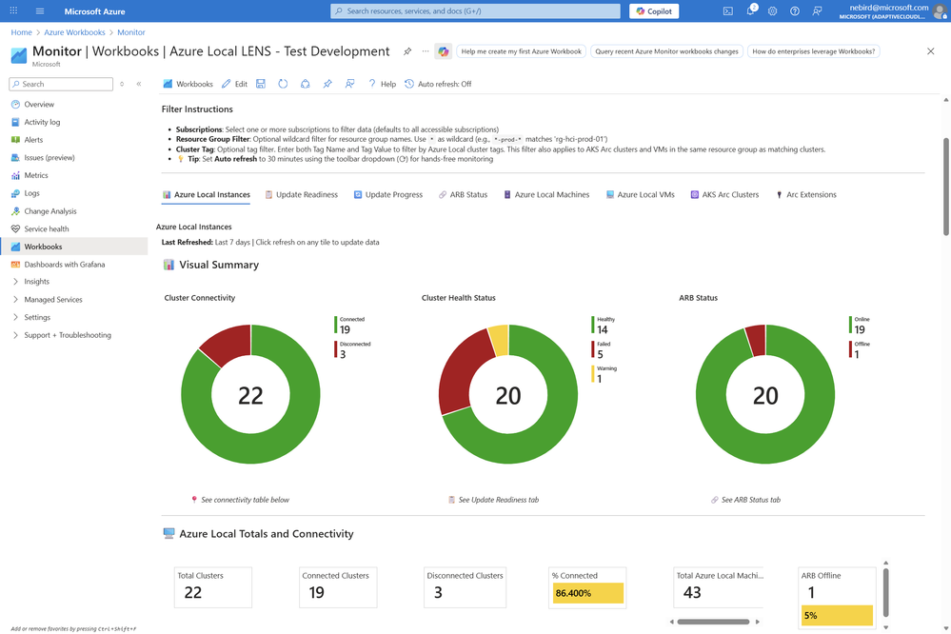The height and width of the screenshot is (634, 951).
Task: Open the help question mark in top bar
Action: [x=795, y=10]
